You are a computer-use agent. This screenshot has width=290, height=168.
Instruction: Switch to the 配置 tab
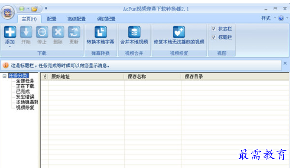[51, 19]
